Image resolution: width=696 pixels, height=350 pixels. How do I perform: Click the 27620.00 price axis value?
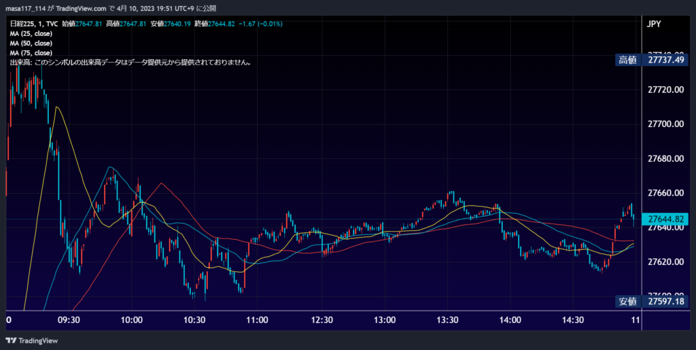click(666, 262)
